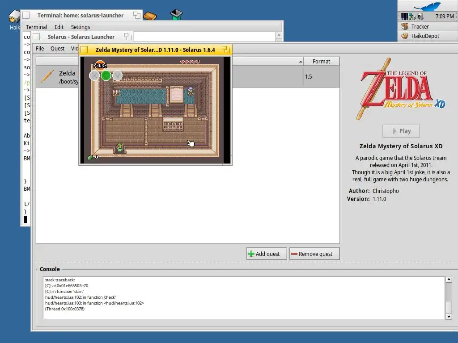Click the Pause button in the game window
This screenshot has width=458, height=343.
tap(100, 65)
